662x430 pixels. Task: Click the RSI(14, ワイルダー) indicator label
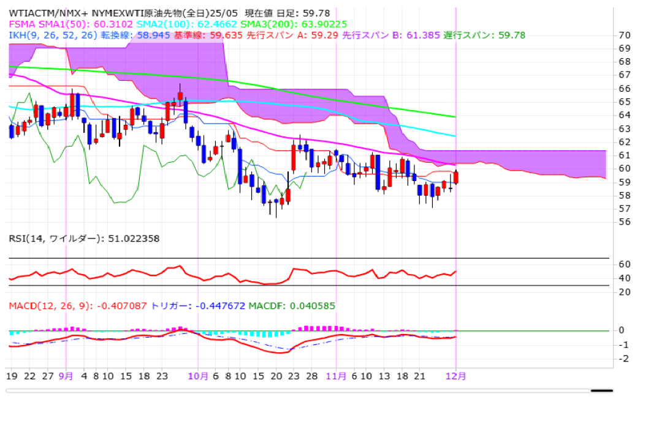coord(84,239)
